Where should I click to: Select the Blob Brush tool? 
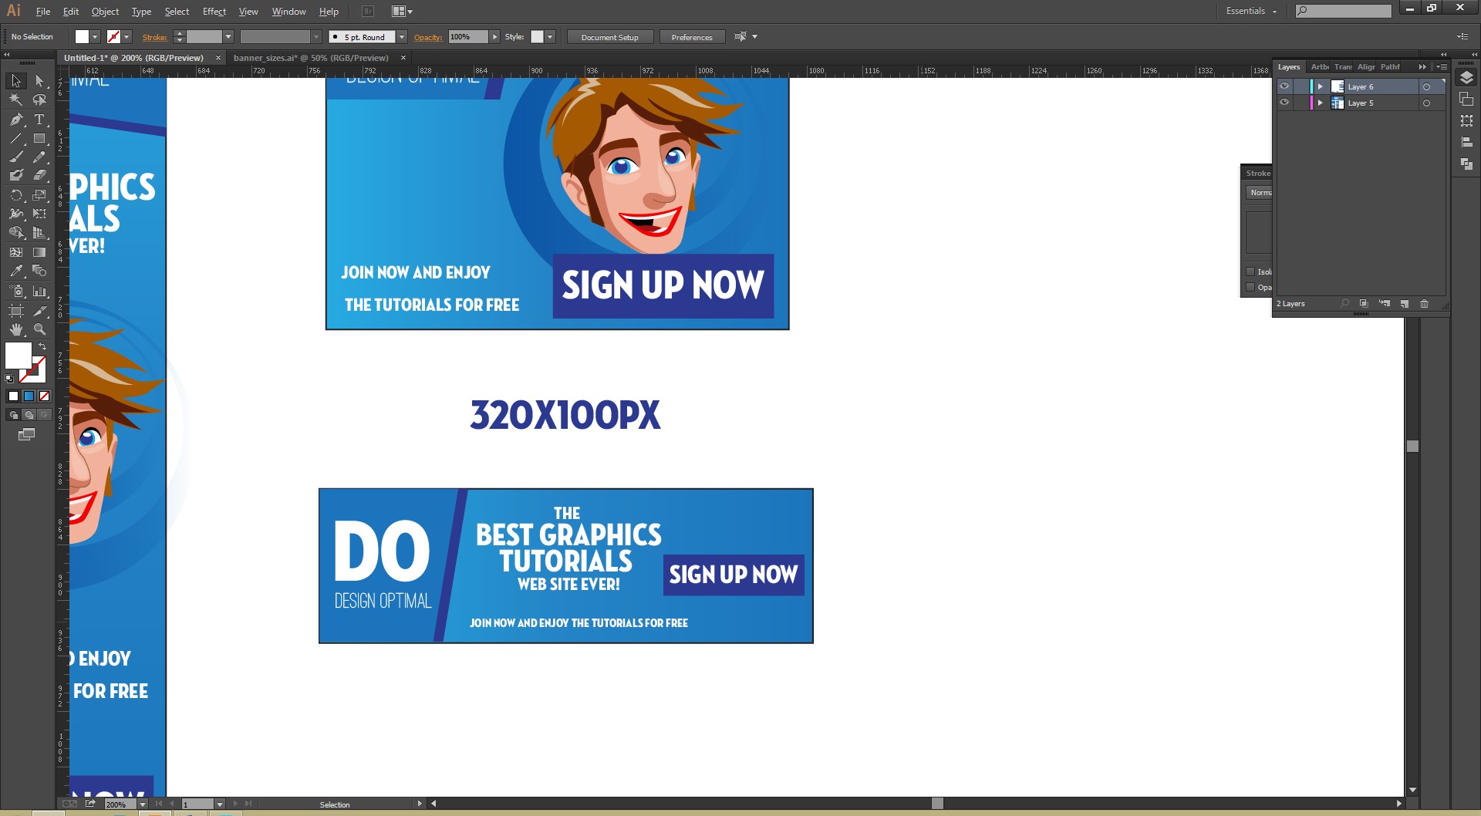[15, 175]
